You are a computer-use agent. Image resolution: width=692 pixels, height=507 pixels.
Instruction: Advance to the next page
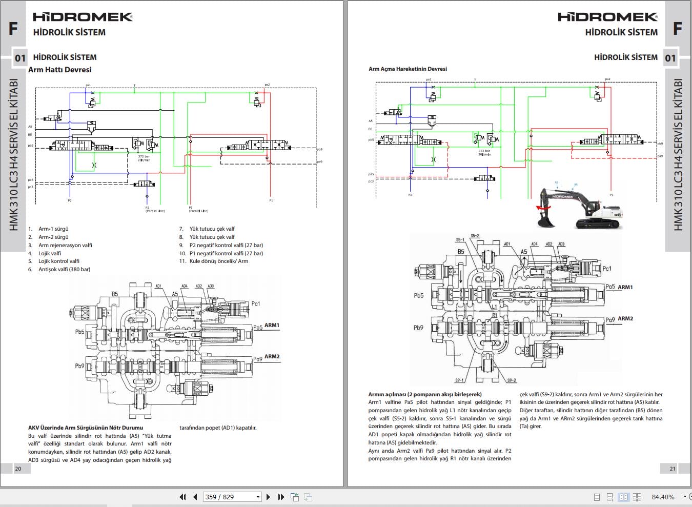tap(268, 497)
